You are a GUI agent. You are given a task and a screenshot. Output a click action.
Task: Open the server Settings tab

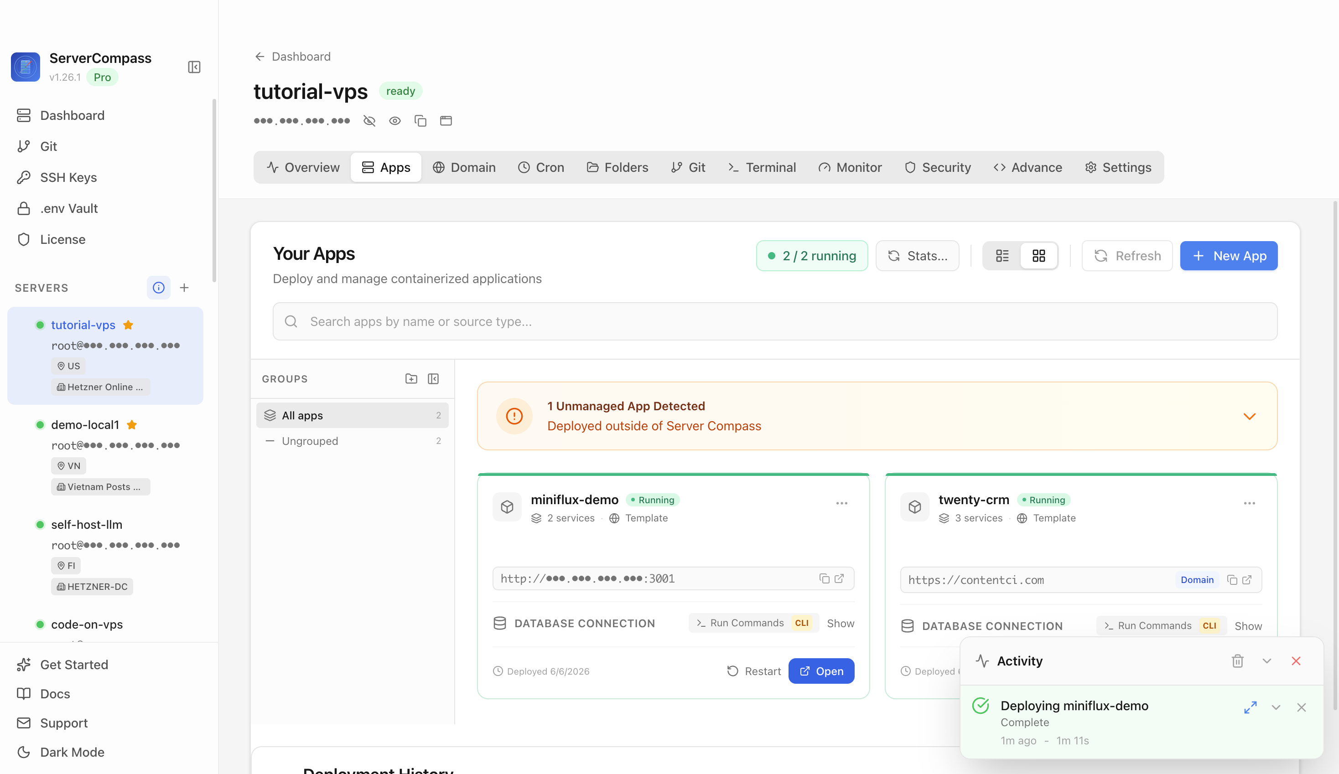pyautogui.click(x=1118, y=168)
